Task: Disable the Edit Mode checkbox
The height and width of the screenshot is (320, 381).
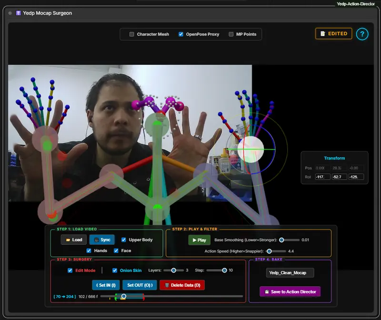Action: [70, 270]
